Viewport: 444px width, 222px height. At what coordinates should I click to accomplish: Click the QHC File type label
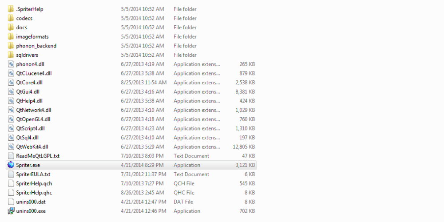tap(184, 193)
